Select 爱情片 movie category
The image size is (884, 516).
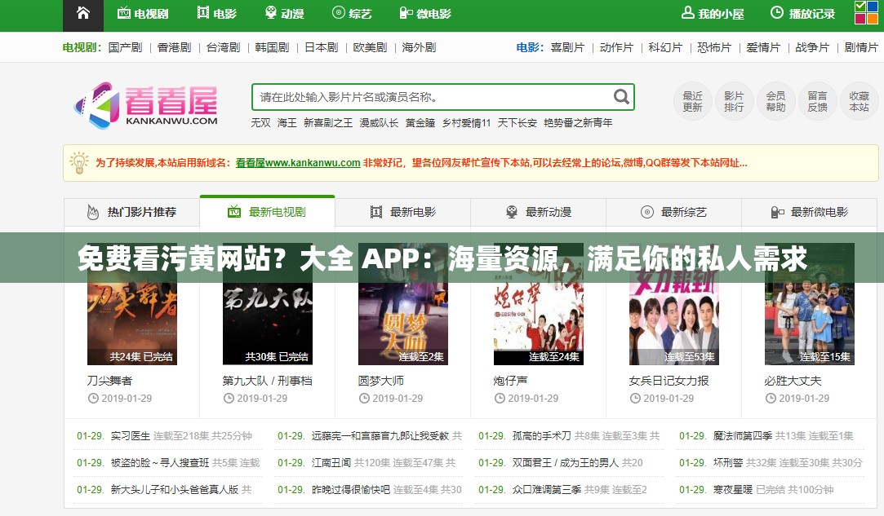pyautogui.click(x=763, y=47)
